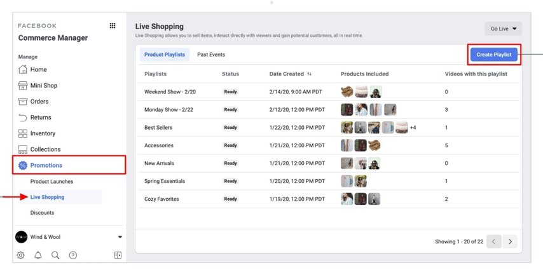Click the Returns arrow icon
This screenshot has height=277, width=543.
(23, 118)
